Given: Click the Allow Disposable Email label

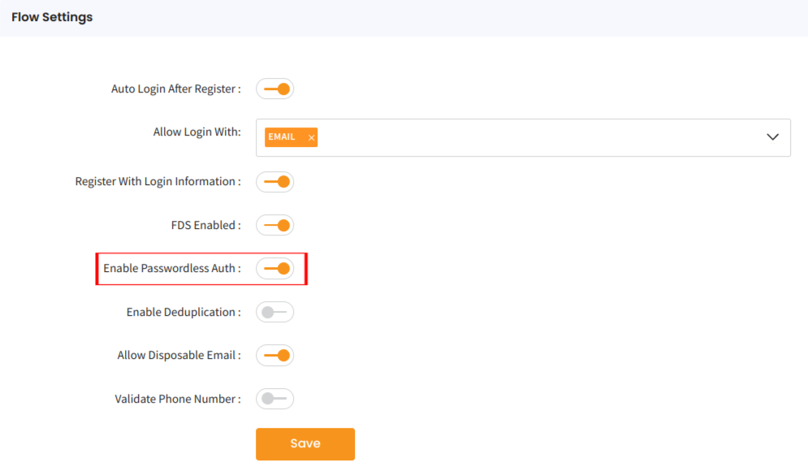Looking at the screenshot, I should click(x=179, y=355).
